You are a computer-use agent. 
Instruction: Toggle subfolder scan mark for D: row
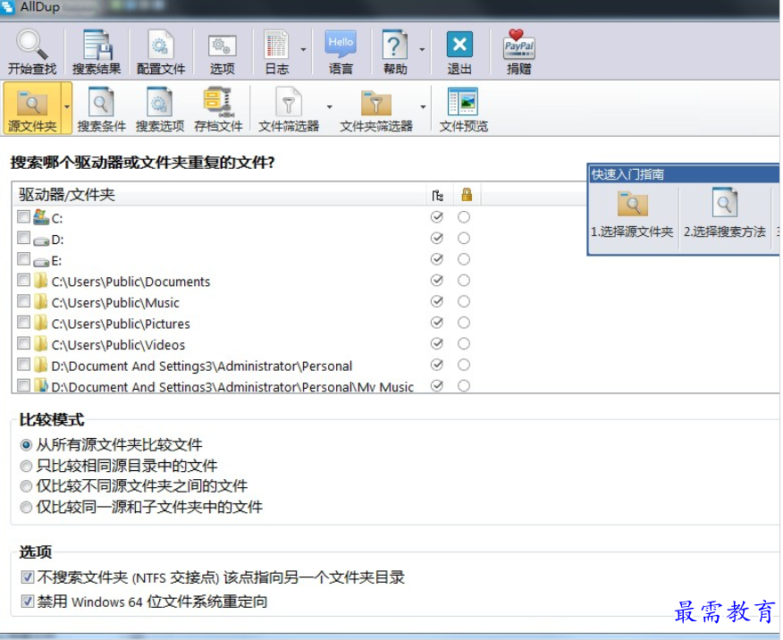pos(437,238)
